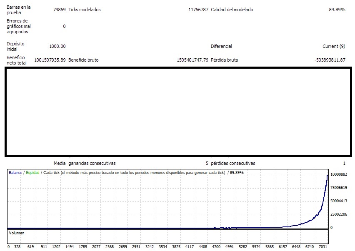Click the 25002206 y-axis value
Screen dimensions: 355x251
338,214
